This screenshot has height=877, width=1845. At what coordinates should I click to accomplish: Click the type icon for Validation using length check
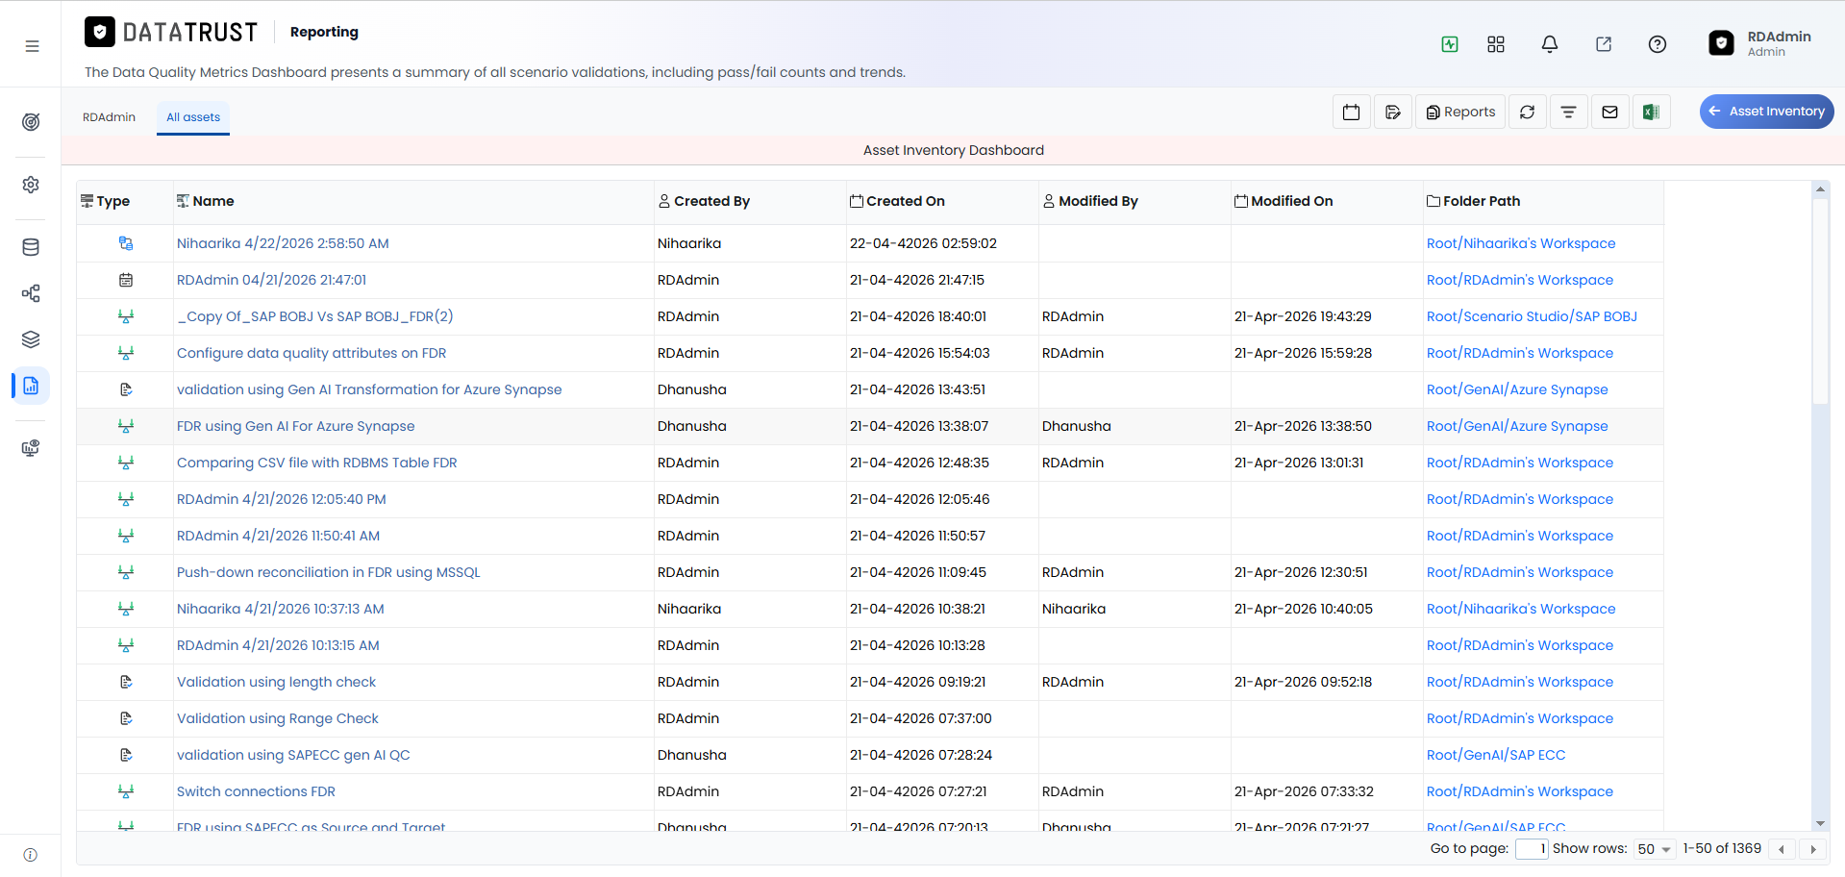pos(126,682)
